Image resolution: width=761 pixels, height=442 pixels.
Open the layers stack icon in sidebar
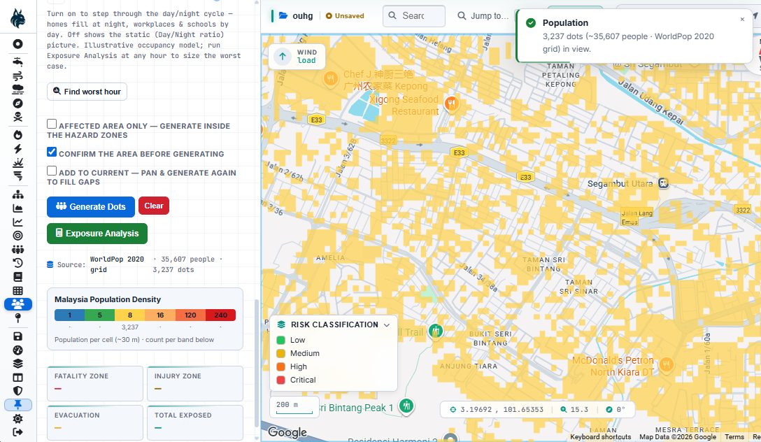pos(18,364)
